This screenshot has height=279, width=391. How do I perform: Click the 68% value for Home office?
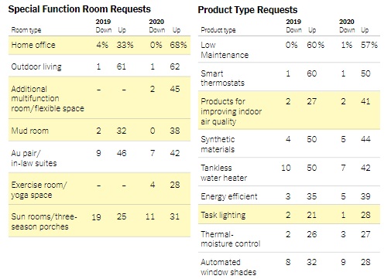[x=178, y=45]
